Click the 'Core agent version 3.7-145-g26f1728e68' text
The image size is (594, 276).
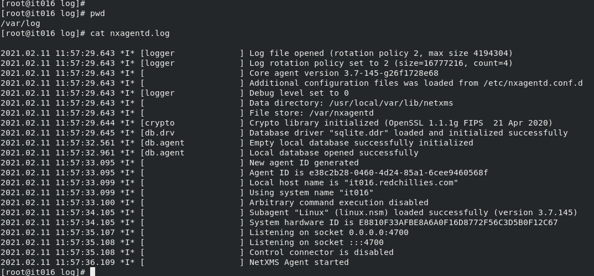pos(343,73)
